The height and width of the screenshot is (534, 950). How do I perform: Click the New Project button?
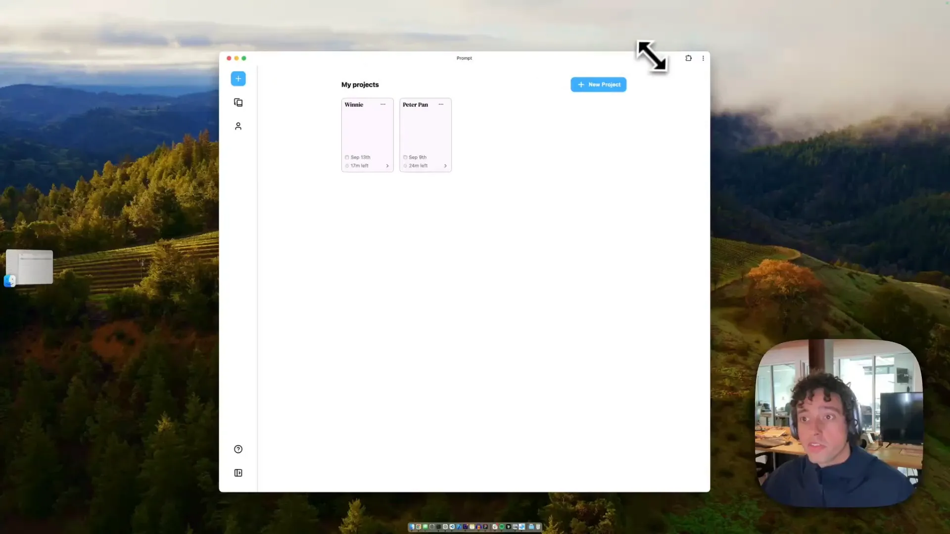pyautogui.click(x=598, y=85)
